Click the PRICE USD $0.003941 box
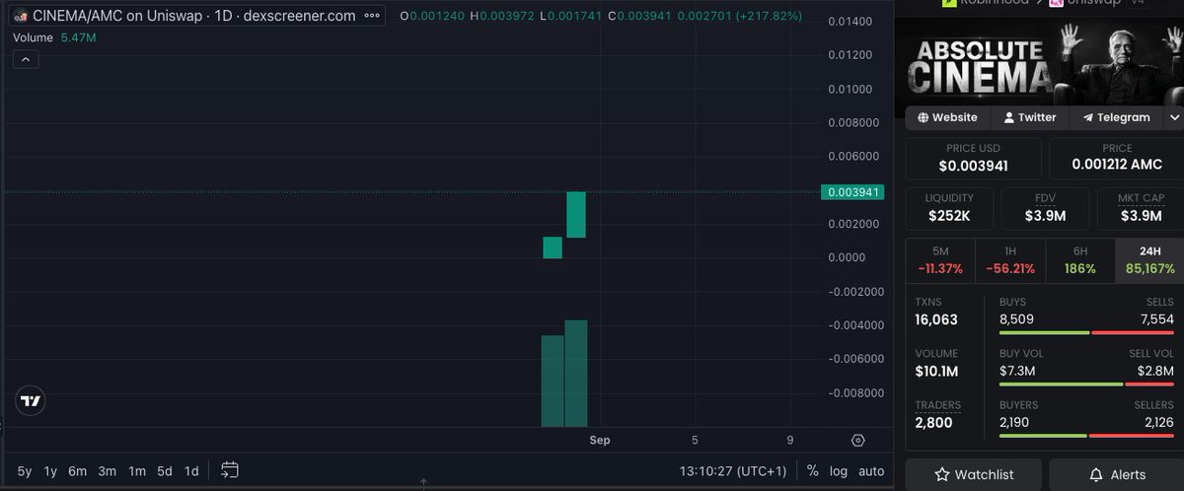Viewport: 1184px width, 491px height. click(x=973, y=158)
